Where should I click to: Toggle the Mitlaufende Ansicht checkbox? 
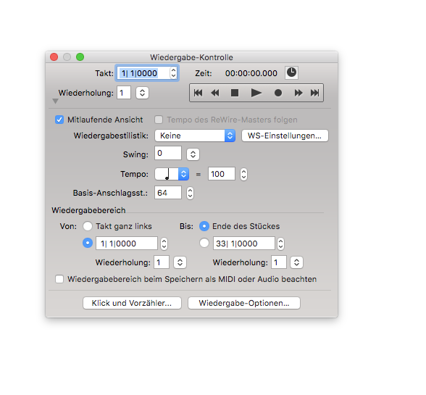[59, 120]
